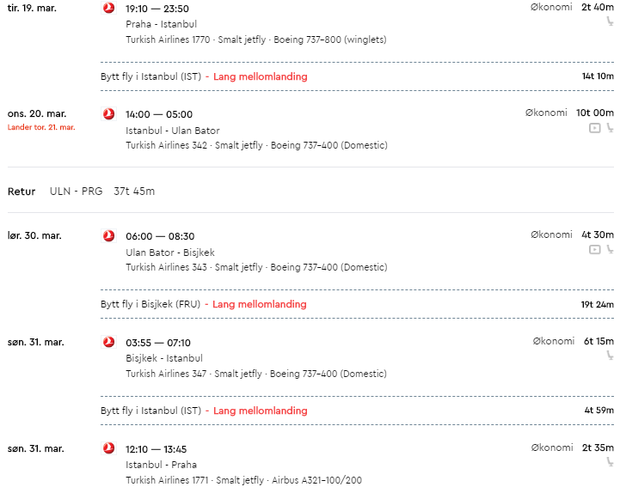Click seat icon on the 6t 15m flight

(x=611, y=356)
